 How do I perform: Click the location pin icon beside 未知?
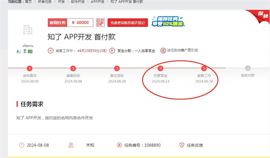(71, 145)
